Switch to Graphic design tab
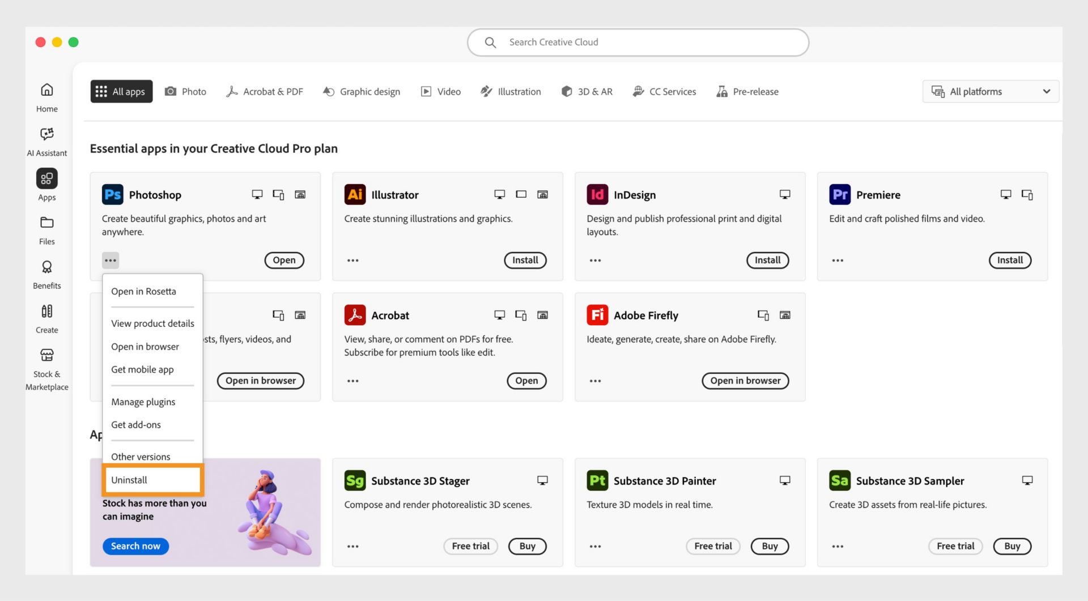Screen dimensions: 1088x601 tap(362, 91)
